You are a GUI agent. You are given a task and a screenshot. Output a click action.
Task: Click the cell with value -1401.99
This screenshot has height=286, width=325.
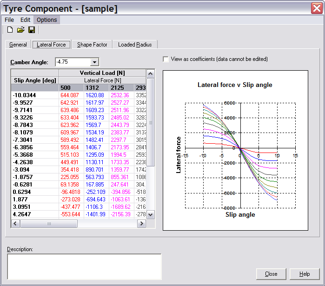[96, 214]
